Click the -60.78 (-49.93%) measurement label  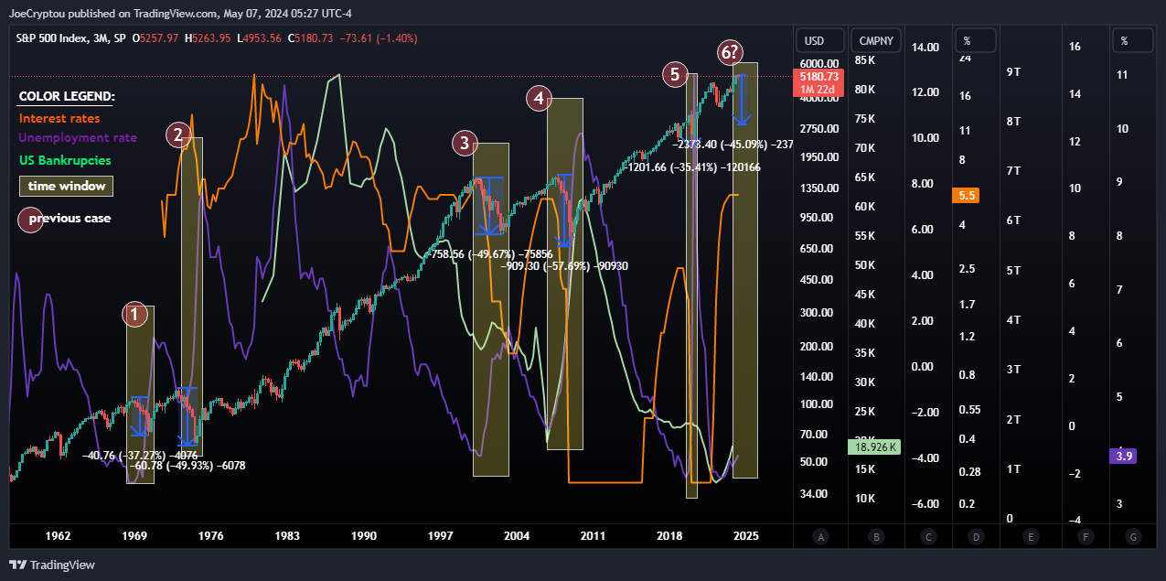coord(186,466)
